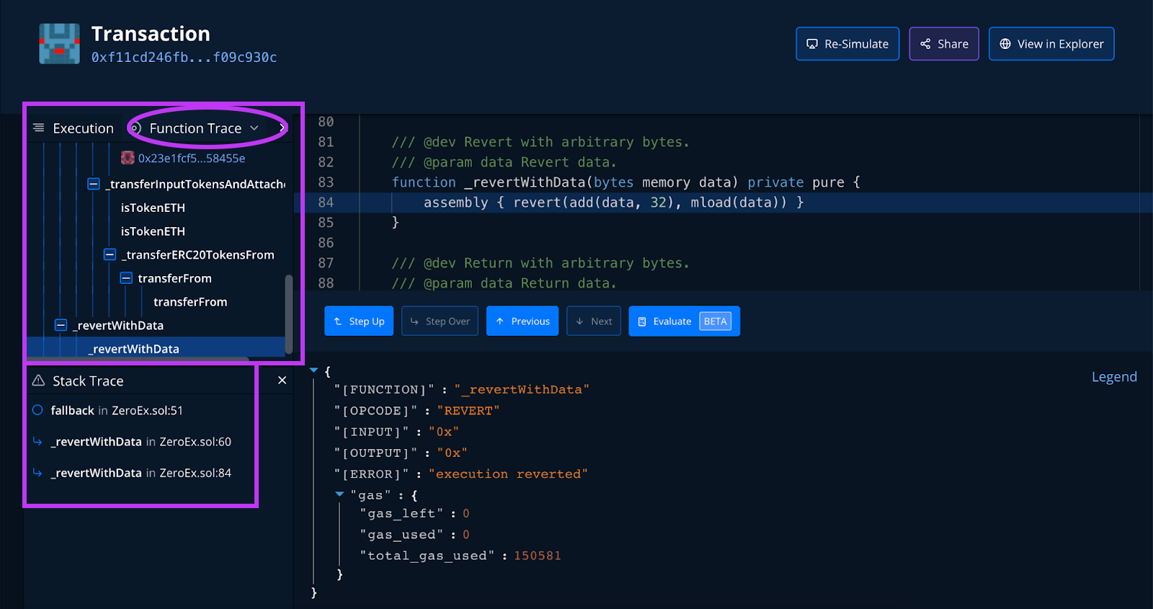Open the Legend link
Image resolution: width=1153 pixels, height=609 pixels.
pyautogui.click(x=1114, y=377)
